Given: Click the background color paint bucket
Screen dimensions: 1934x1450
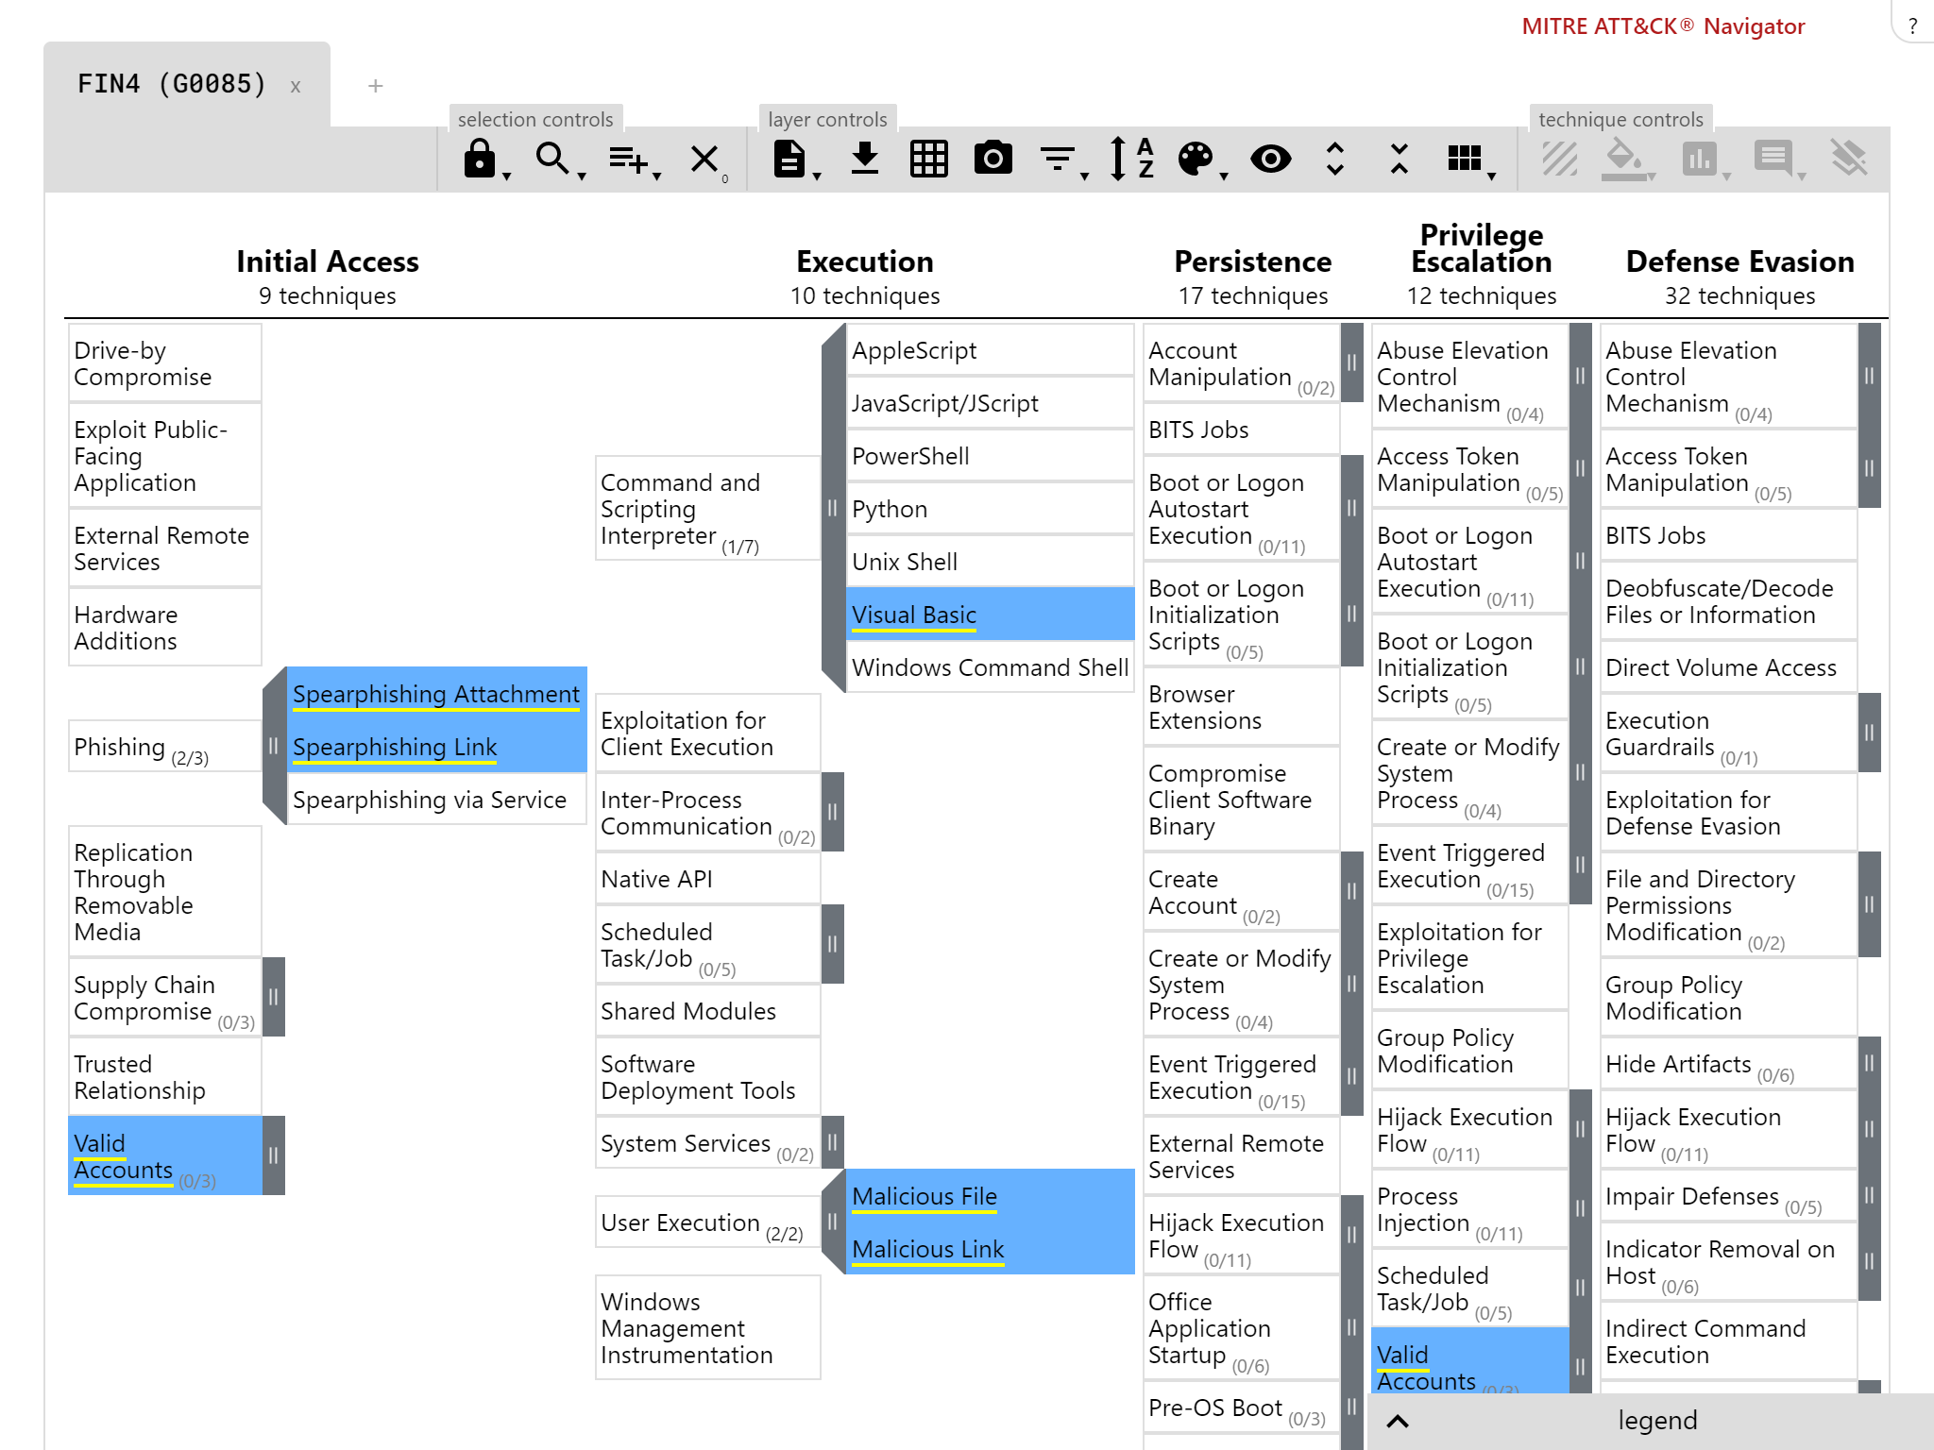Looking at the screenshot, I should pos(1623,159).
